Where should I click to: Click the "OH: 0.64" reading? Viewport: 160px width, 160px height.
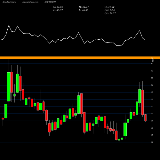(x=109, y=10)
